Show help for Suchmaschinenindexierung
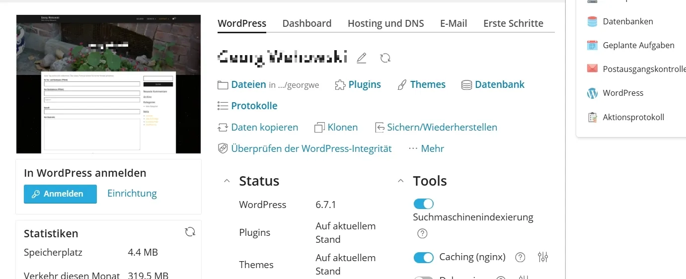The height and width of the screenshot is (279, 686). coord(422,233)
